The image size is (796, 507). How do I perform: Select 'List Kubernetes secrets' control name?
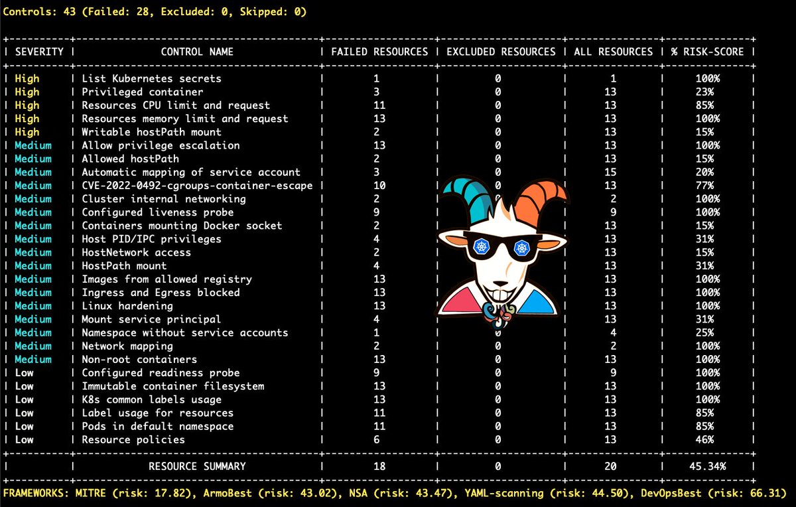(152, 78)
